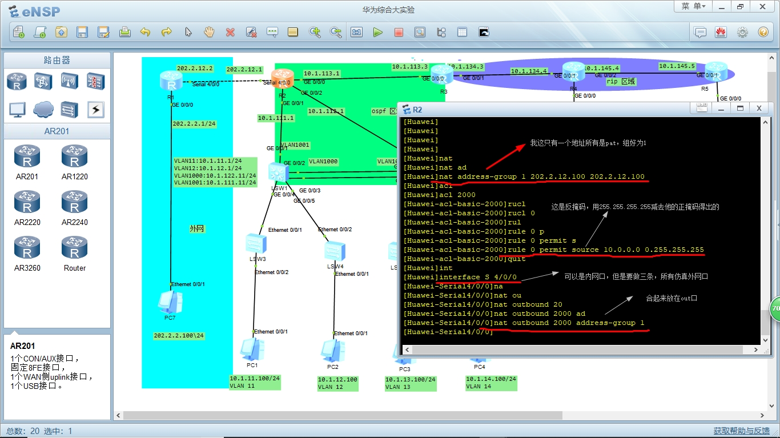Open the 菜单 dropdown menu
This screenshot has width=780, height=438.
(x=694, y=6)
